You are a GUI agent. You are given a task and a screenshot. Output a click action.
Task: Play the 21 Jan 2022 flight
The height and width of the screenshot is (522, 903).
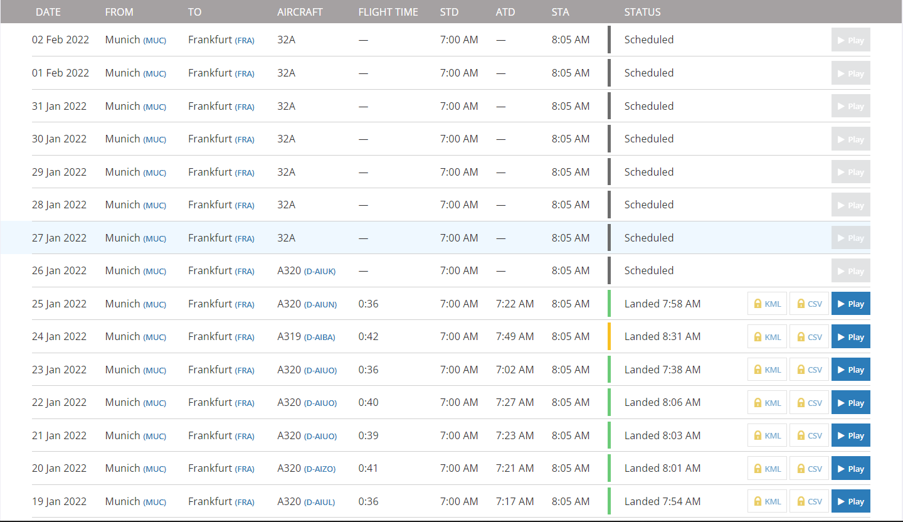[x=850, y=435]
